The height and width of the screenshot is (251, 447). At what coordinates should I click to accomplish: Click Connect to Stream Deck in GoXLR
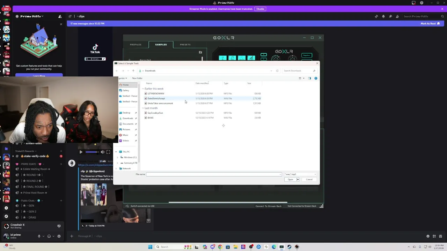tap(268, 206)
